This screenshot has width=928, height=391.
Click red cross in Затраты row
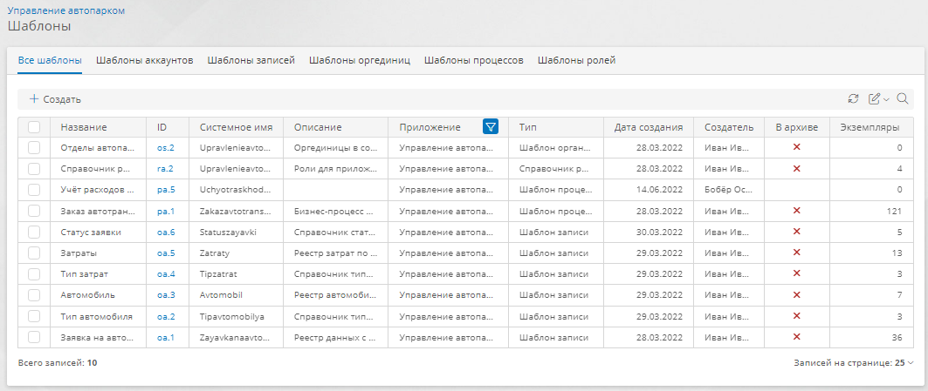(x=796, y=253)
